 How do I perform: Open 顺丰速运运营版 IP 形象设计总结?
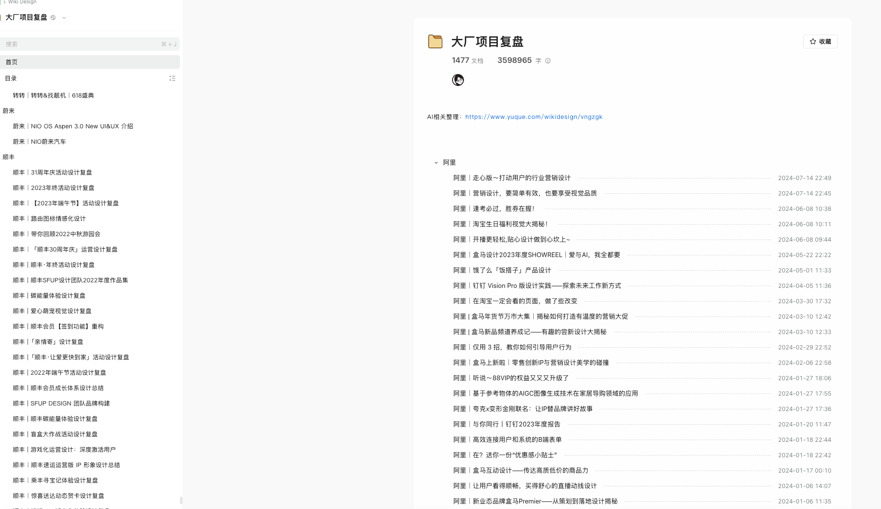click(66, 465)
